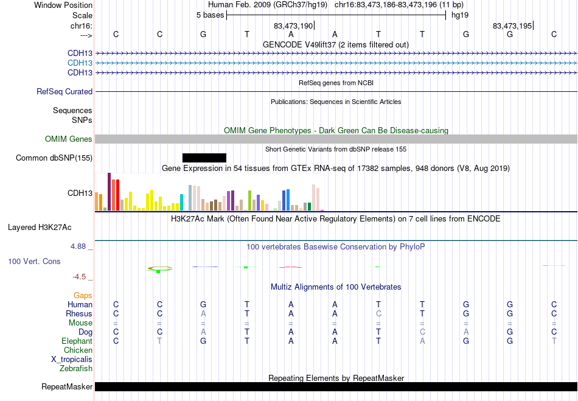Click the blue PhyloP conservation line

pos(205,267)
